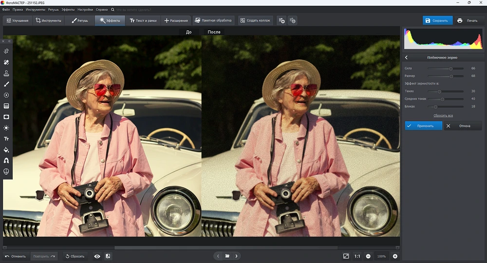Select the radial filter tool
Image resolution: width=487 pixels, height=263 pixels.
coord(6,95)
